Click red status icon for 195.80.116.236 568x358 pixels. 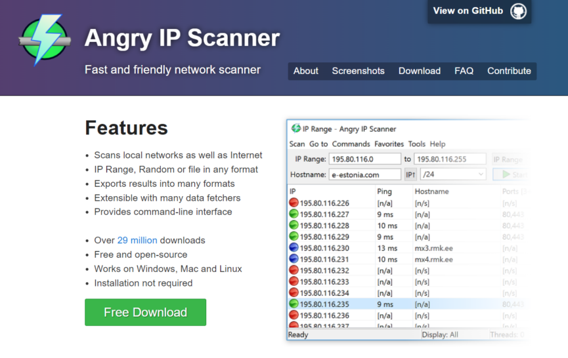click(294, 315)
